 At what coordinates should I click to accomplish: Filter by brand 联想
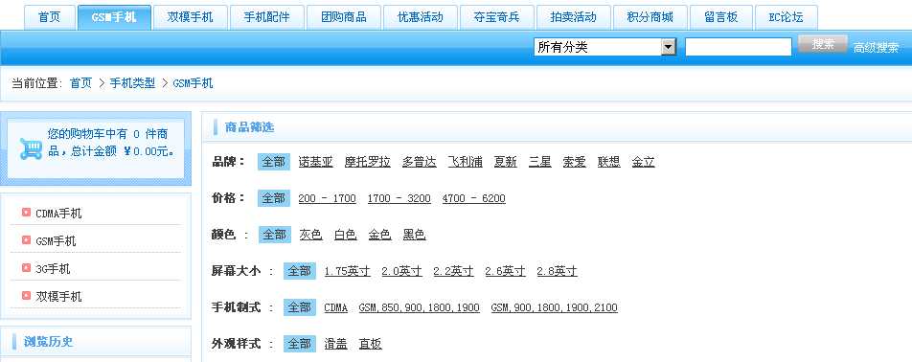pyautogui.click(x=609, y=162)
